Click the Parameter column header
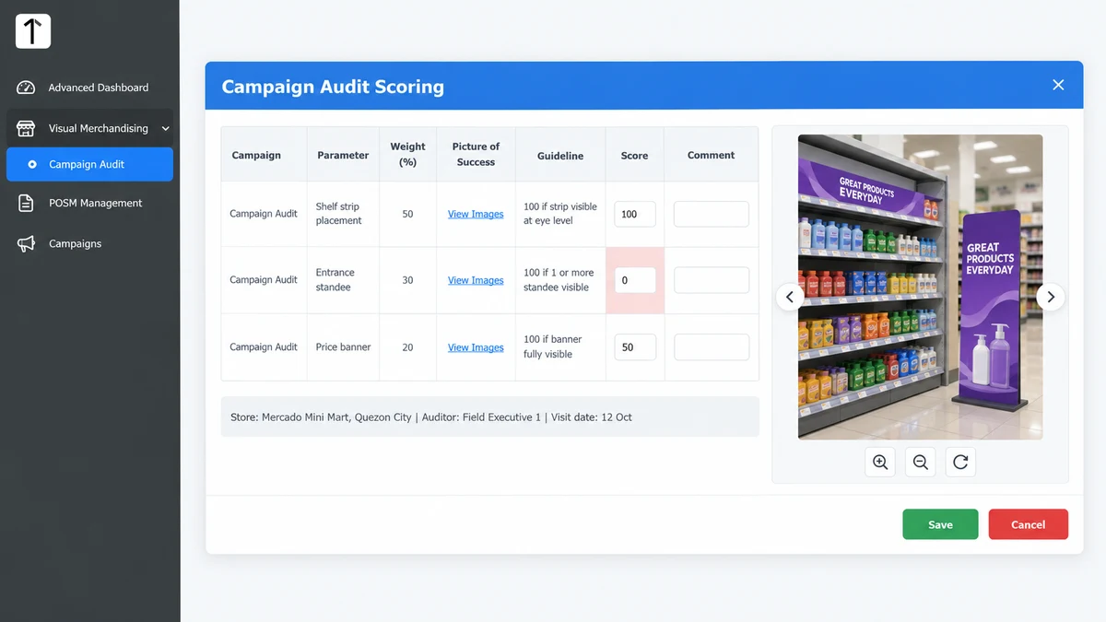 343,155
